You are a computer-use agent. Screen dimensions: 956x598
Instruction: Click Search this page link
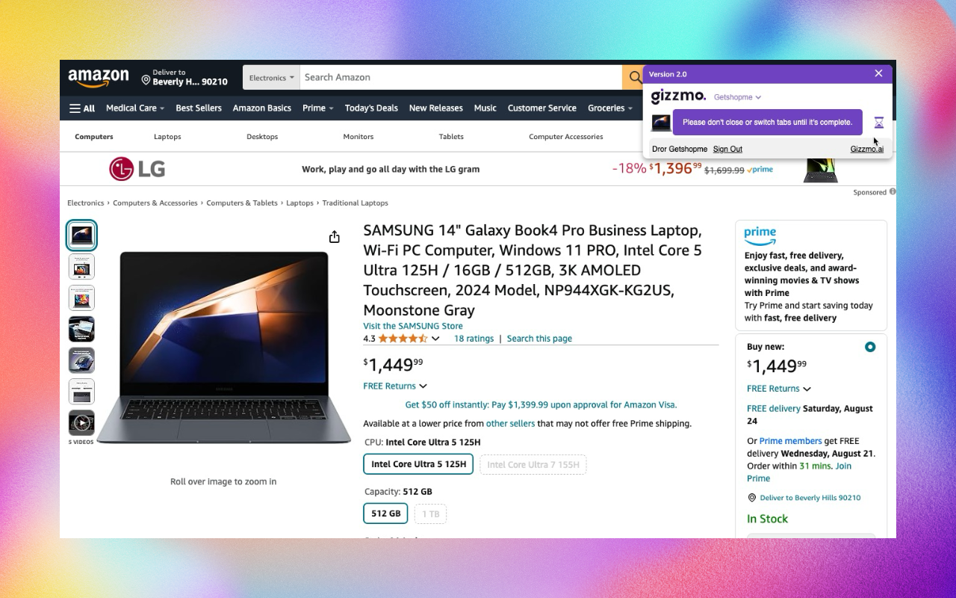pyautogui.click(x=539, y=339)
